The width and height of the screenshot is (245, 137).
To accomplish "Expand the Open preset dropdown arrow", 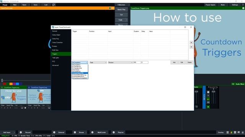I will point(29,5).
